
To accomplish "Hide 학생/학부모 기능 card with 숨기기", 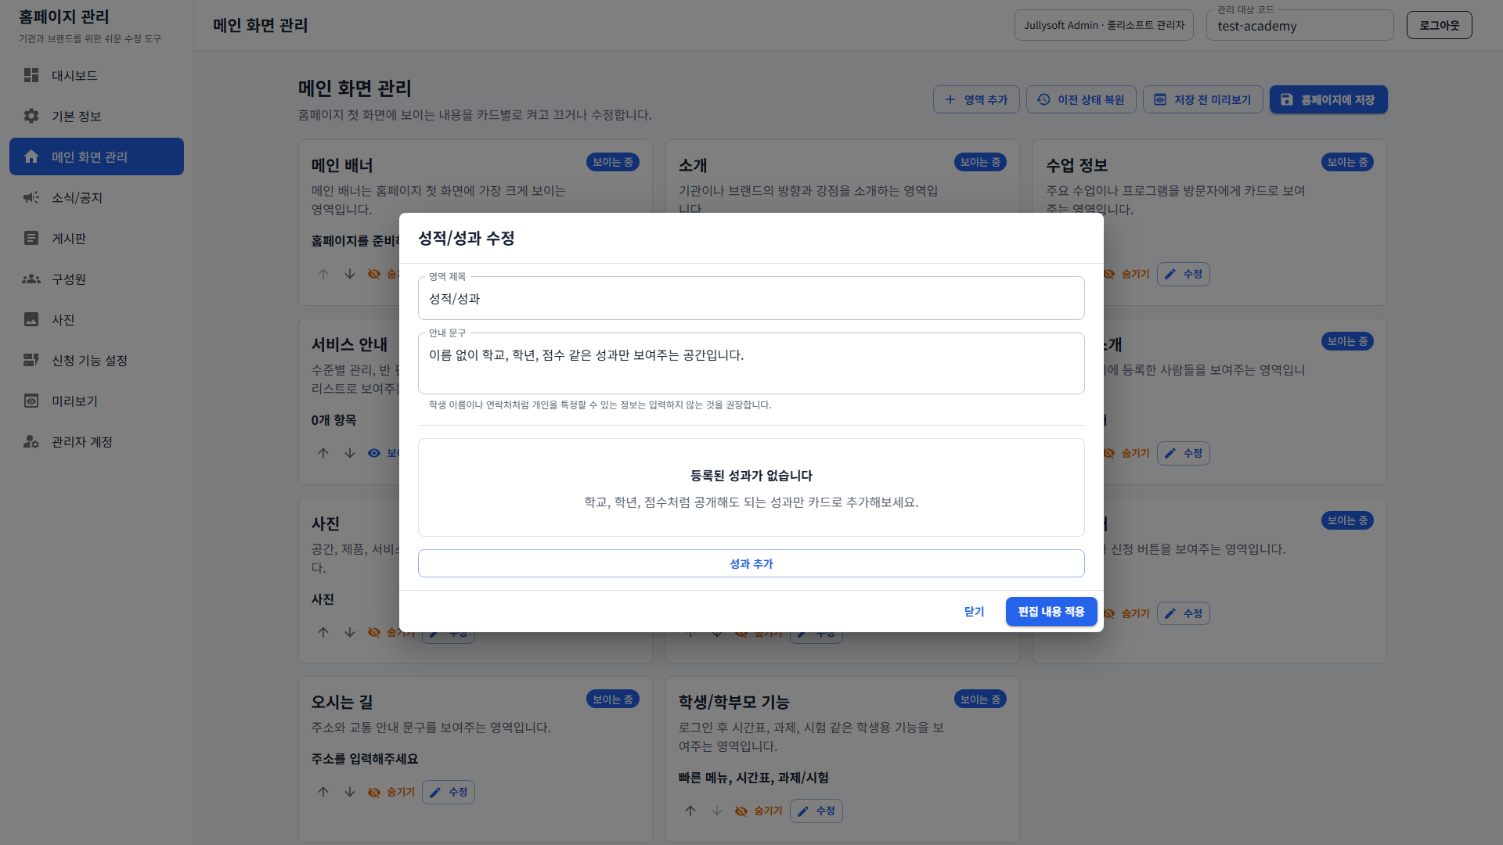I will pos(759,811).
